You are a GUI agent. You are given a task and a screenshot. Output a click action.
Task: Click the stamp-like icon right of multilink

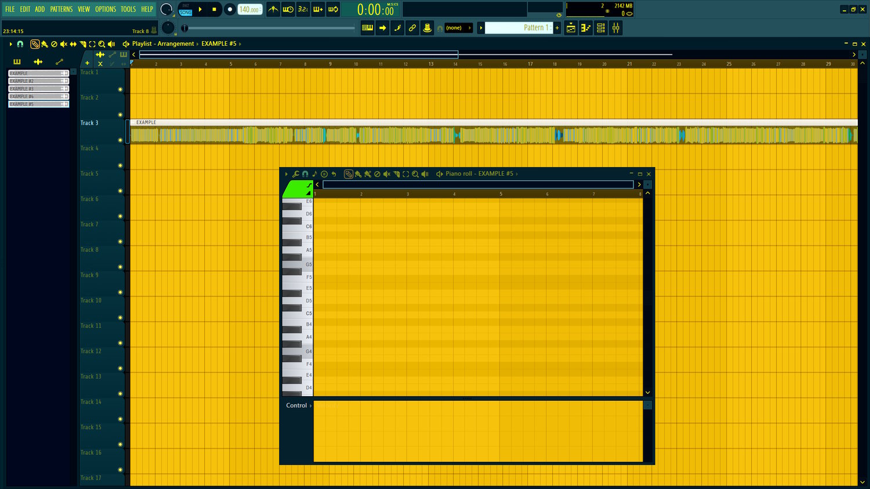(427, 27)
